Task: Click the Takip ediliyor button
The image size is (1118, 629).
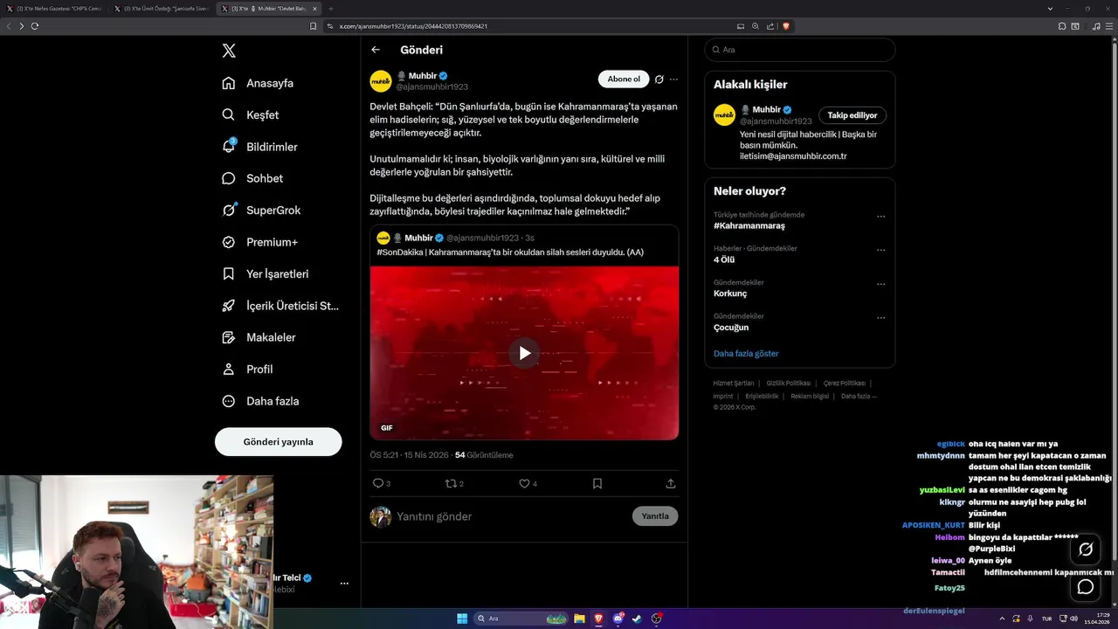Action: (852, 115)
